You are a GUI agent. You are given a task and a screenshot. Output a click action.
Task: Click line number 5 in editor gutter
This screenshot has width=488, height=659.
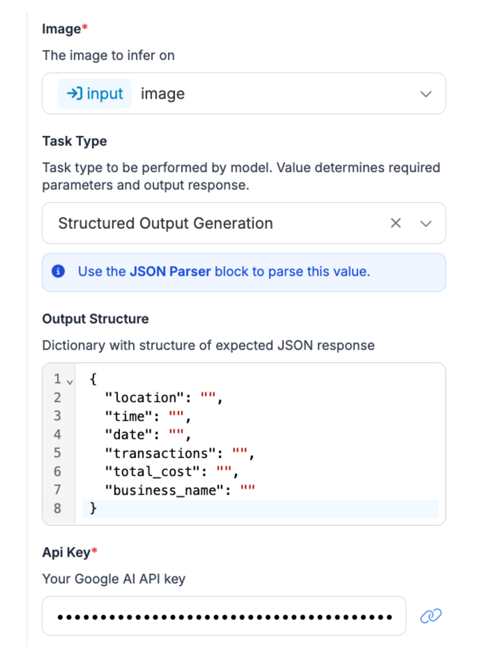[x=57, y=453]
